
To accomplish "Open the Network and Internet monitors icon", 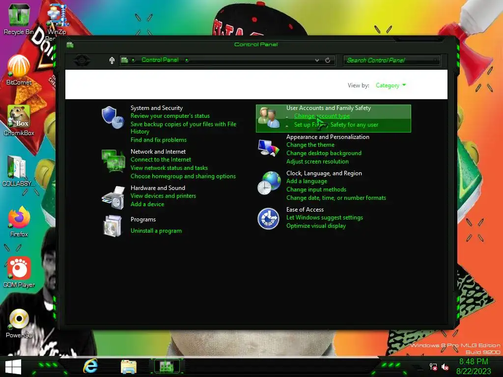I will (113, 161).
